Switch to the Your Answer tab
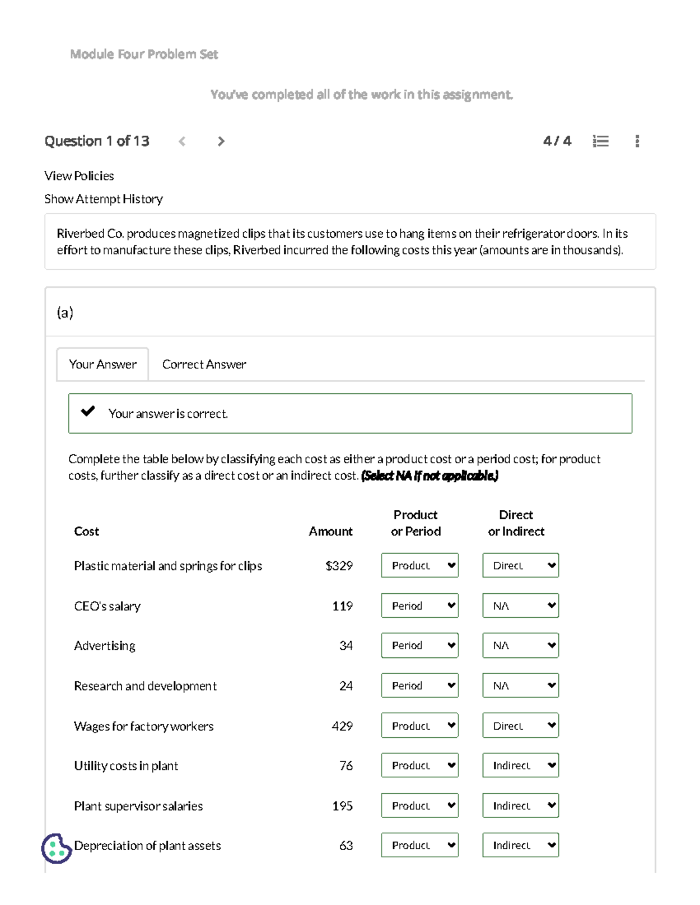The width and height of the screenshot is (700, 905). [x=101, y=364]
